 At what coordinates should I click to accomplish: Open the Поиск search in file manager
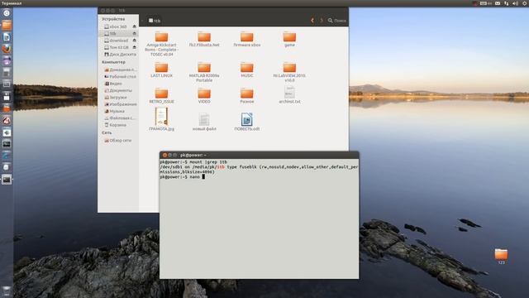coord(337,21)
